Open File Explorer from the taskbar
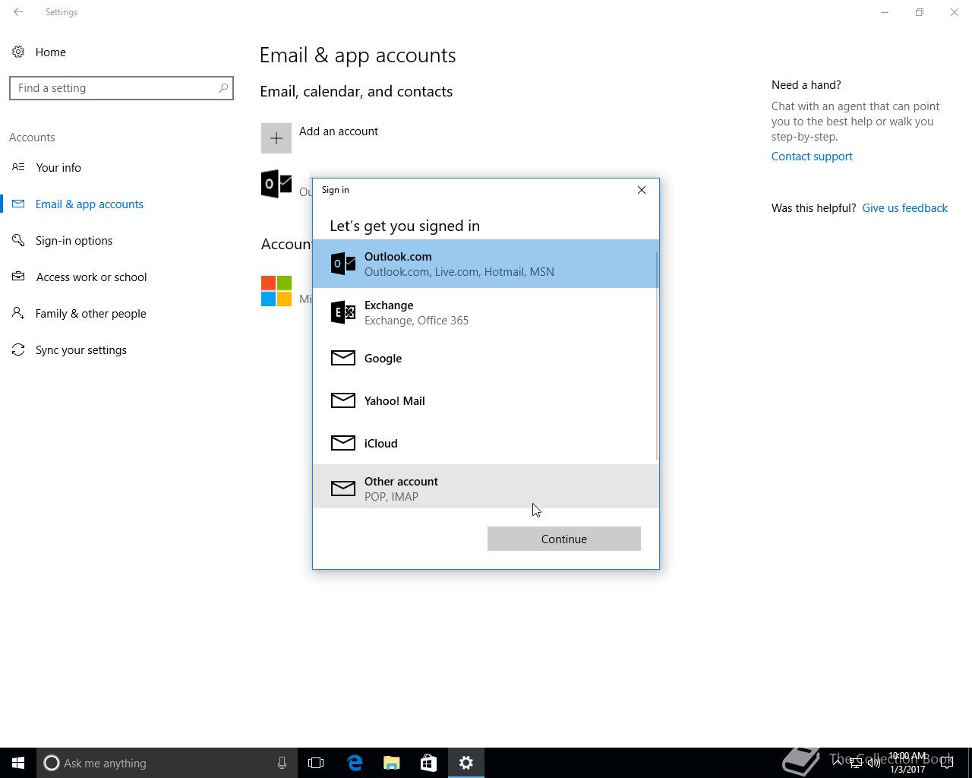The height and width of the screenshot is (778, 972). [392, 763]
